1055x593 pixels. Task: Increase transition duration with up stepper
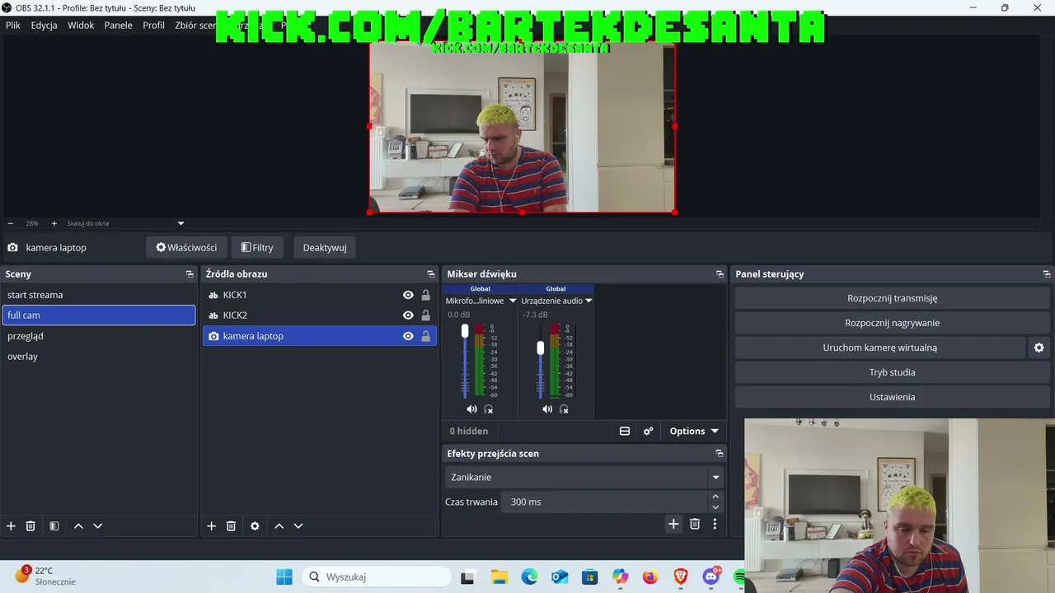715,497
